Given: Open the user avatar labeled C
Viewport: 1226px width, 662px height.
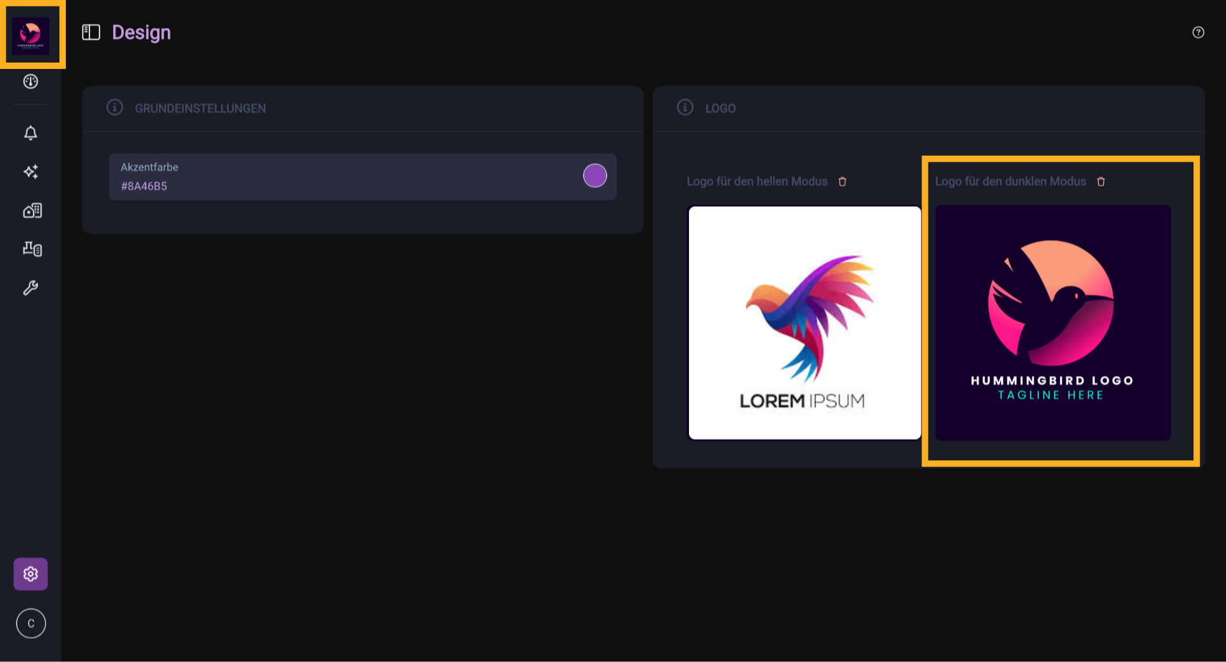Looking at the screenshot, I should pyautogui.click(x=31, y=623).
